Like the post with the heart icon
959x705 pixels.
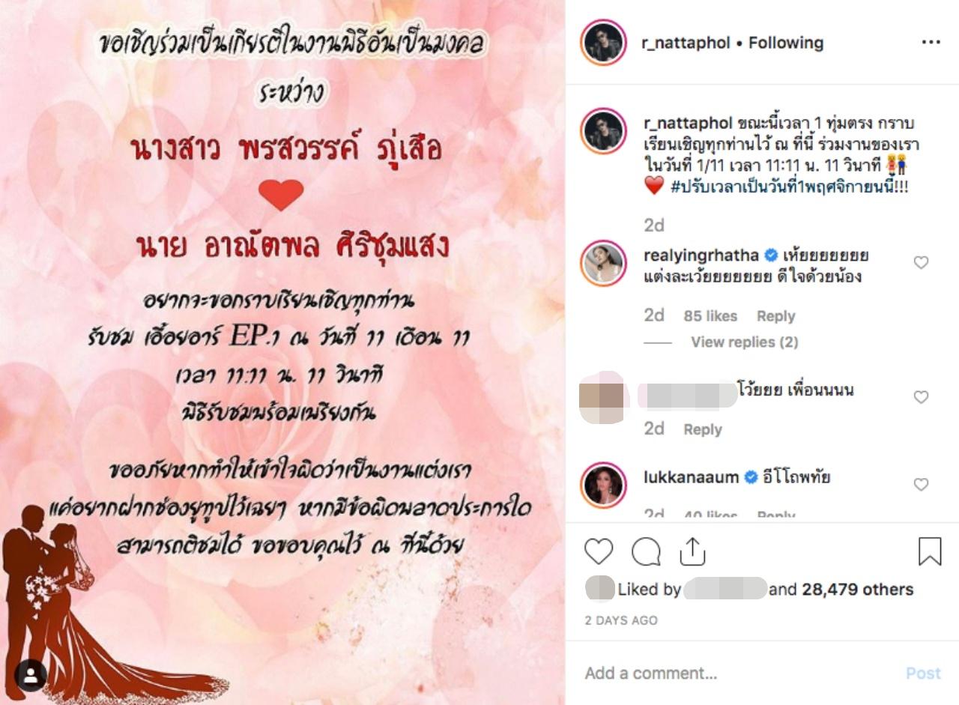click(x=599, y=552)
